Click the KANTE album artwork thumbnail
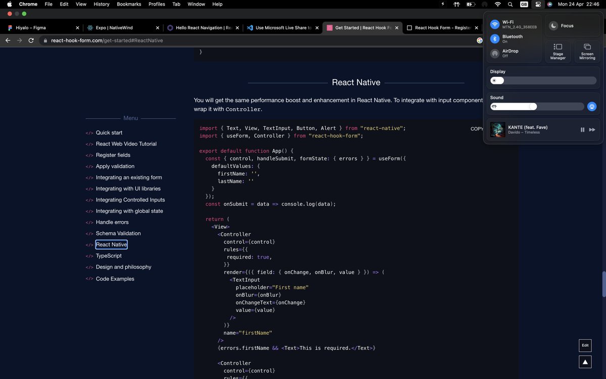The height and width of the screenshot is (379, 606). click(x=498, y=130)
